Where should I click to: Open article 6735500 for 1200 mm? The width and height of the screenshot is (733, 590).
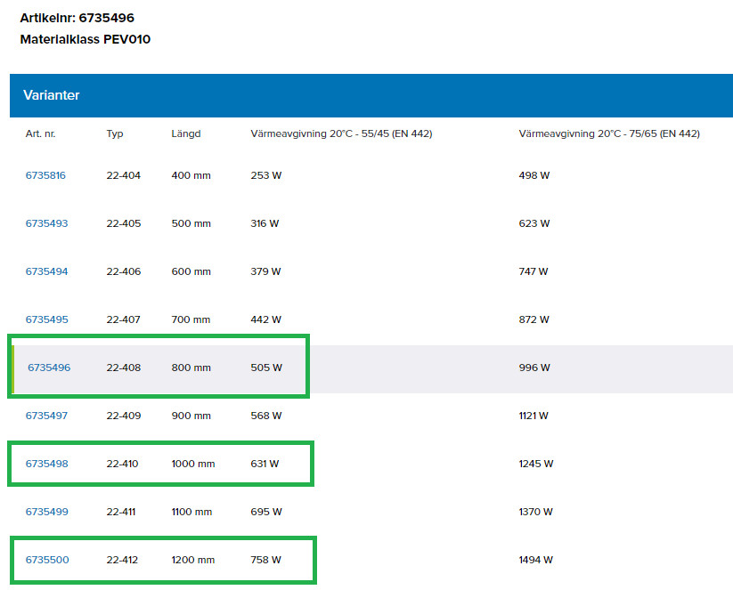point(46,560)
